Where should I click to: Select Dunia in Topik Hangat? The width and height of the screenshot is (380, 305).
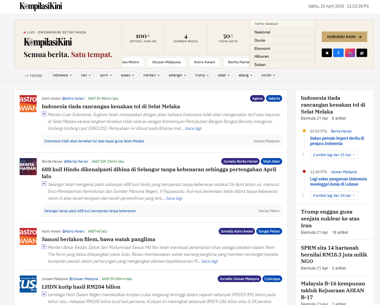282,40
